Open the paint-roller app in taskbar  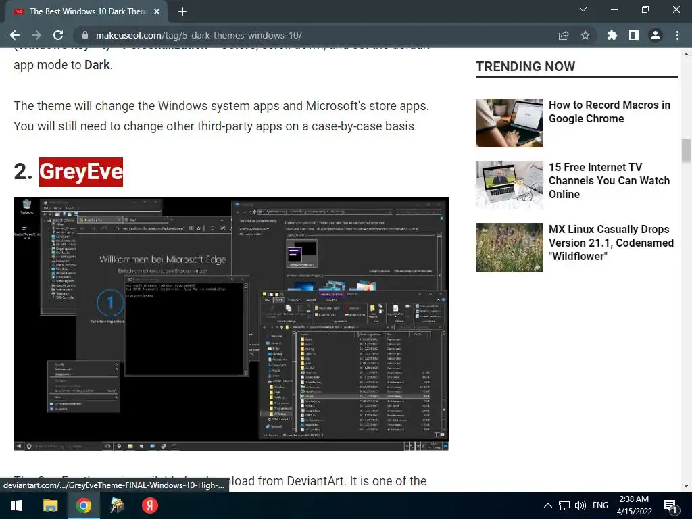tap(117, 505)
